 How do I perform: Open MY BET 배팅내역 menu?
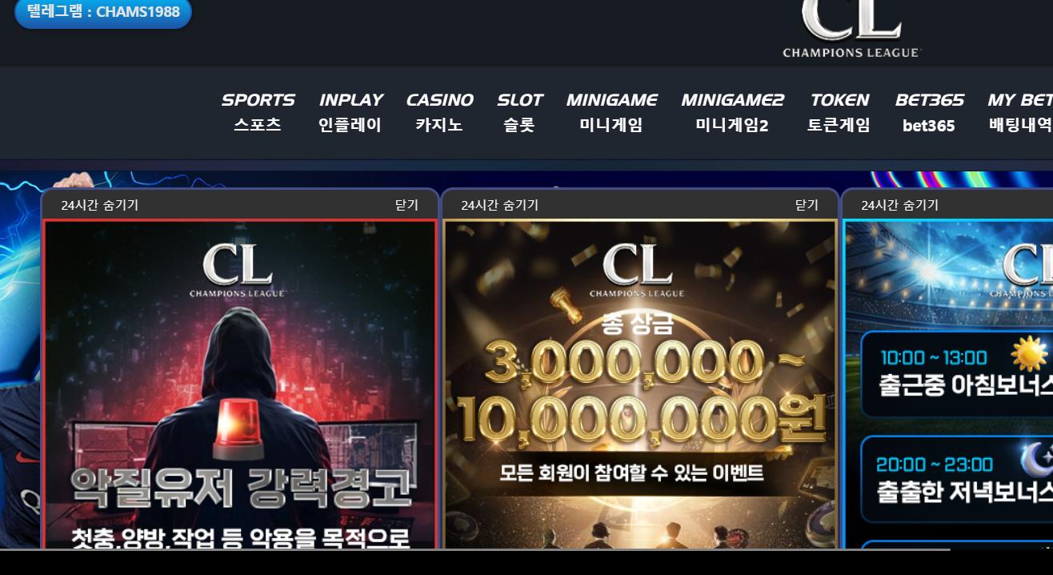pyautogui.click(x=1020, y=112)
